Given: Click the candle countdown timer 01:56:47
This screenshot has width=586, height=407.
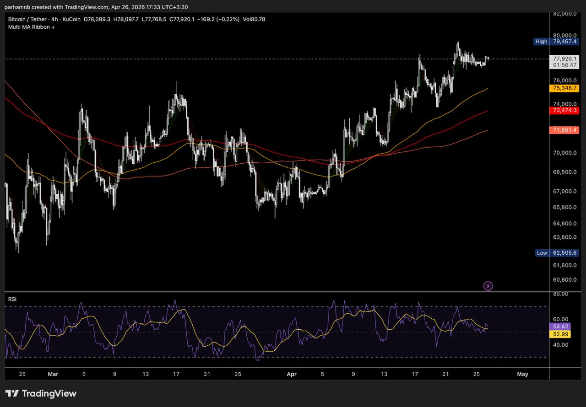Looking at the screenshot, I should coord(565,65).
